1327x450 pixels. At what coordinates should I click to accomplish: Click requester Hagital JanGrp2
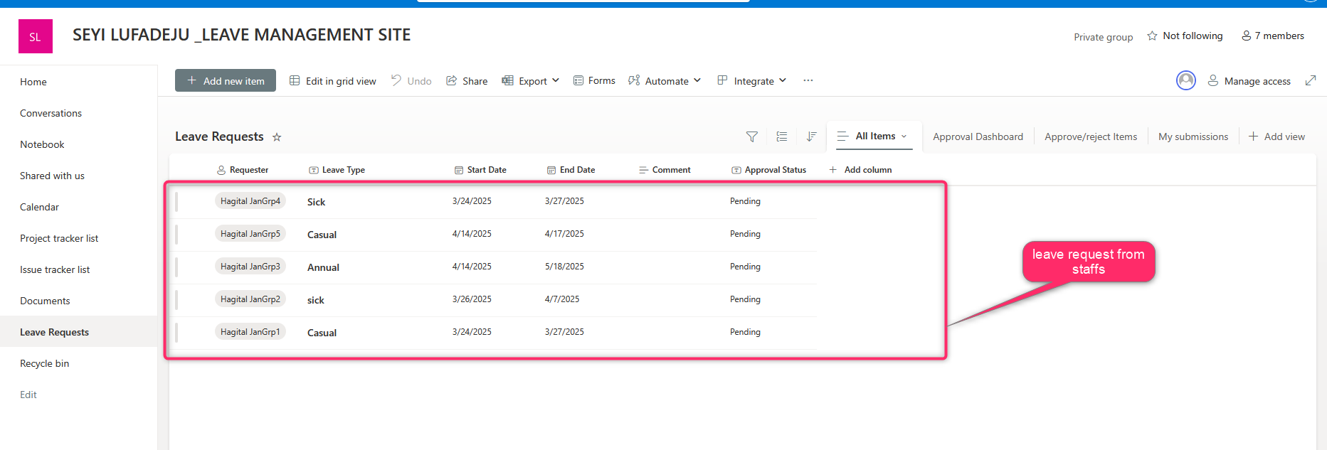[250, 299]
